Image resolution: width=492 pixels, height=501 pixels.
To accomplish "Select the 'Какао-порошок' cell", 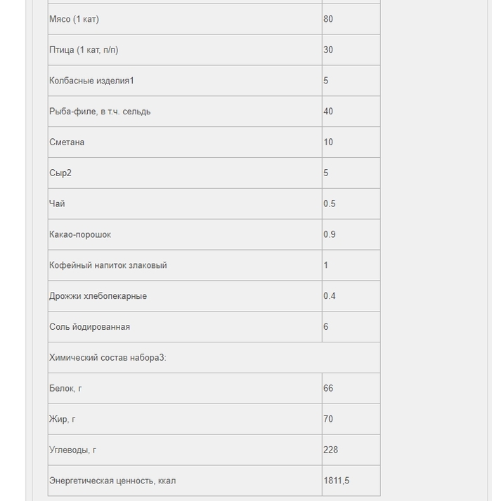I will click(80, 234).
